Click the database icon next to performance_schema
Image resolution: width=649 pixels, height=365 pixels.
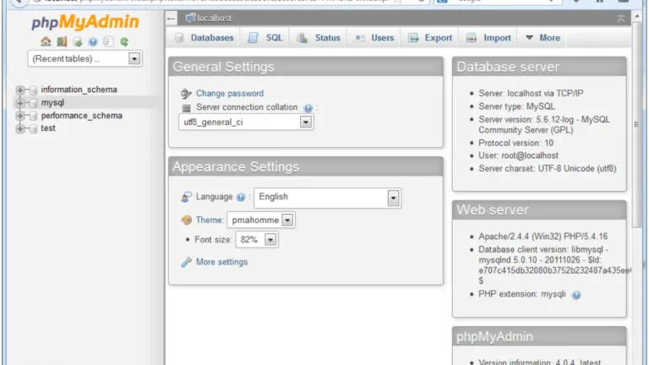(x=33, y=116)
